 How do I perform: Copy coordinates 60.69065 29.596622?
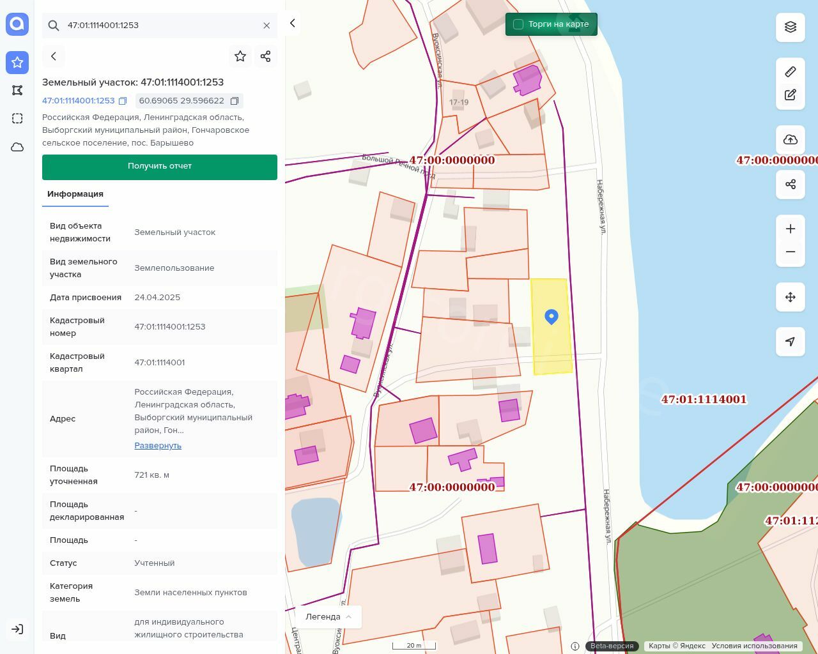[x=235, y=101]
